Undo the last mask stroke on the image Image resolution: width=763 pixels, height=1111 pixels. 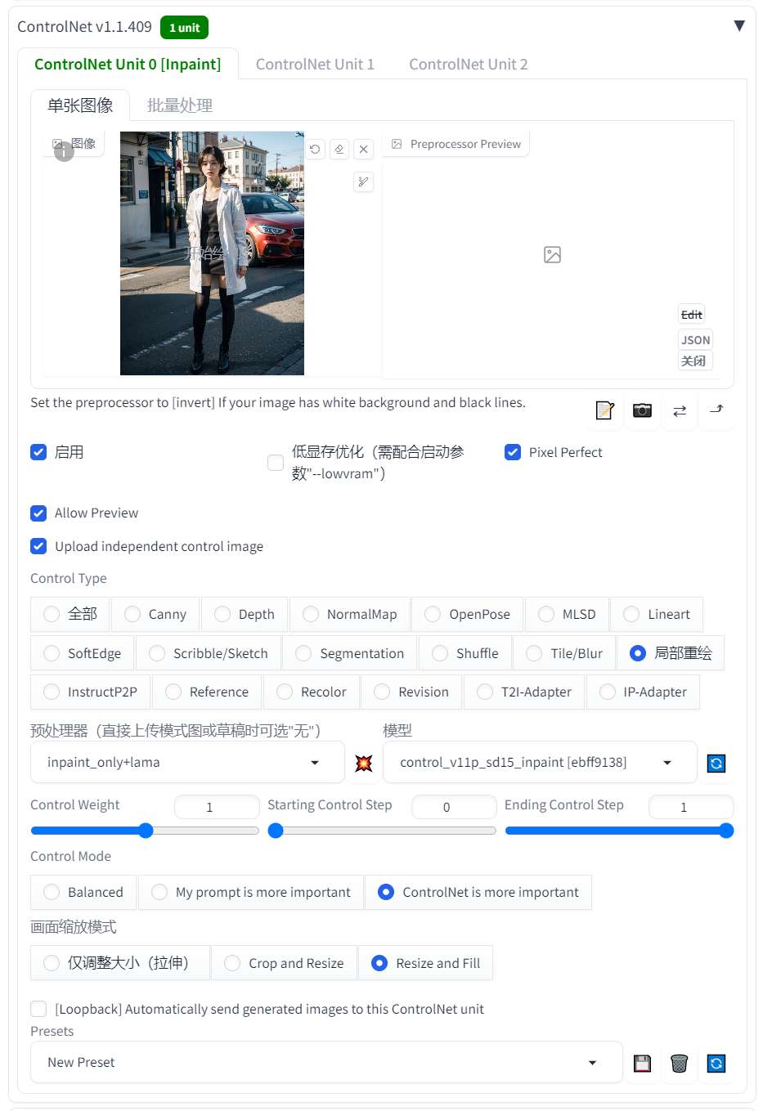315,149
